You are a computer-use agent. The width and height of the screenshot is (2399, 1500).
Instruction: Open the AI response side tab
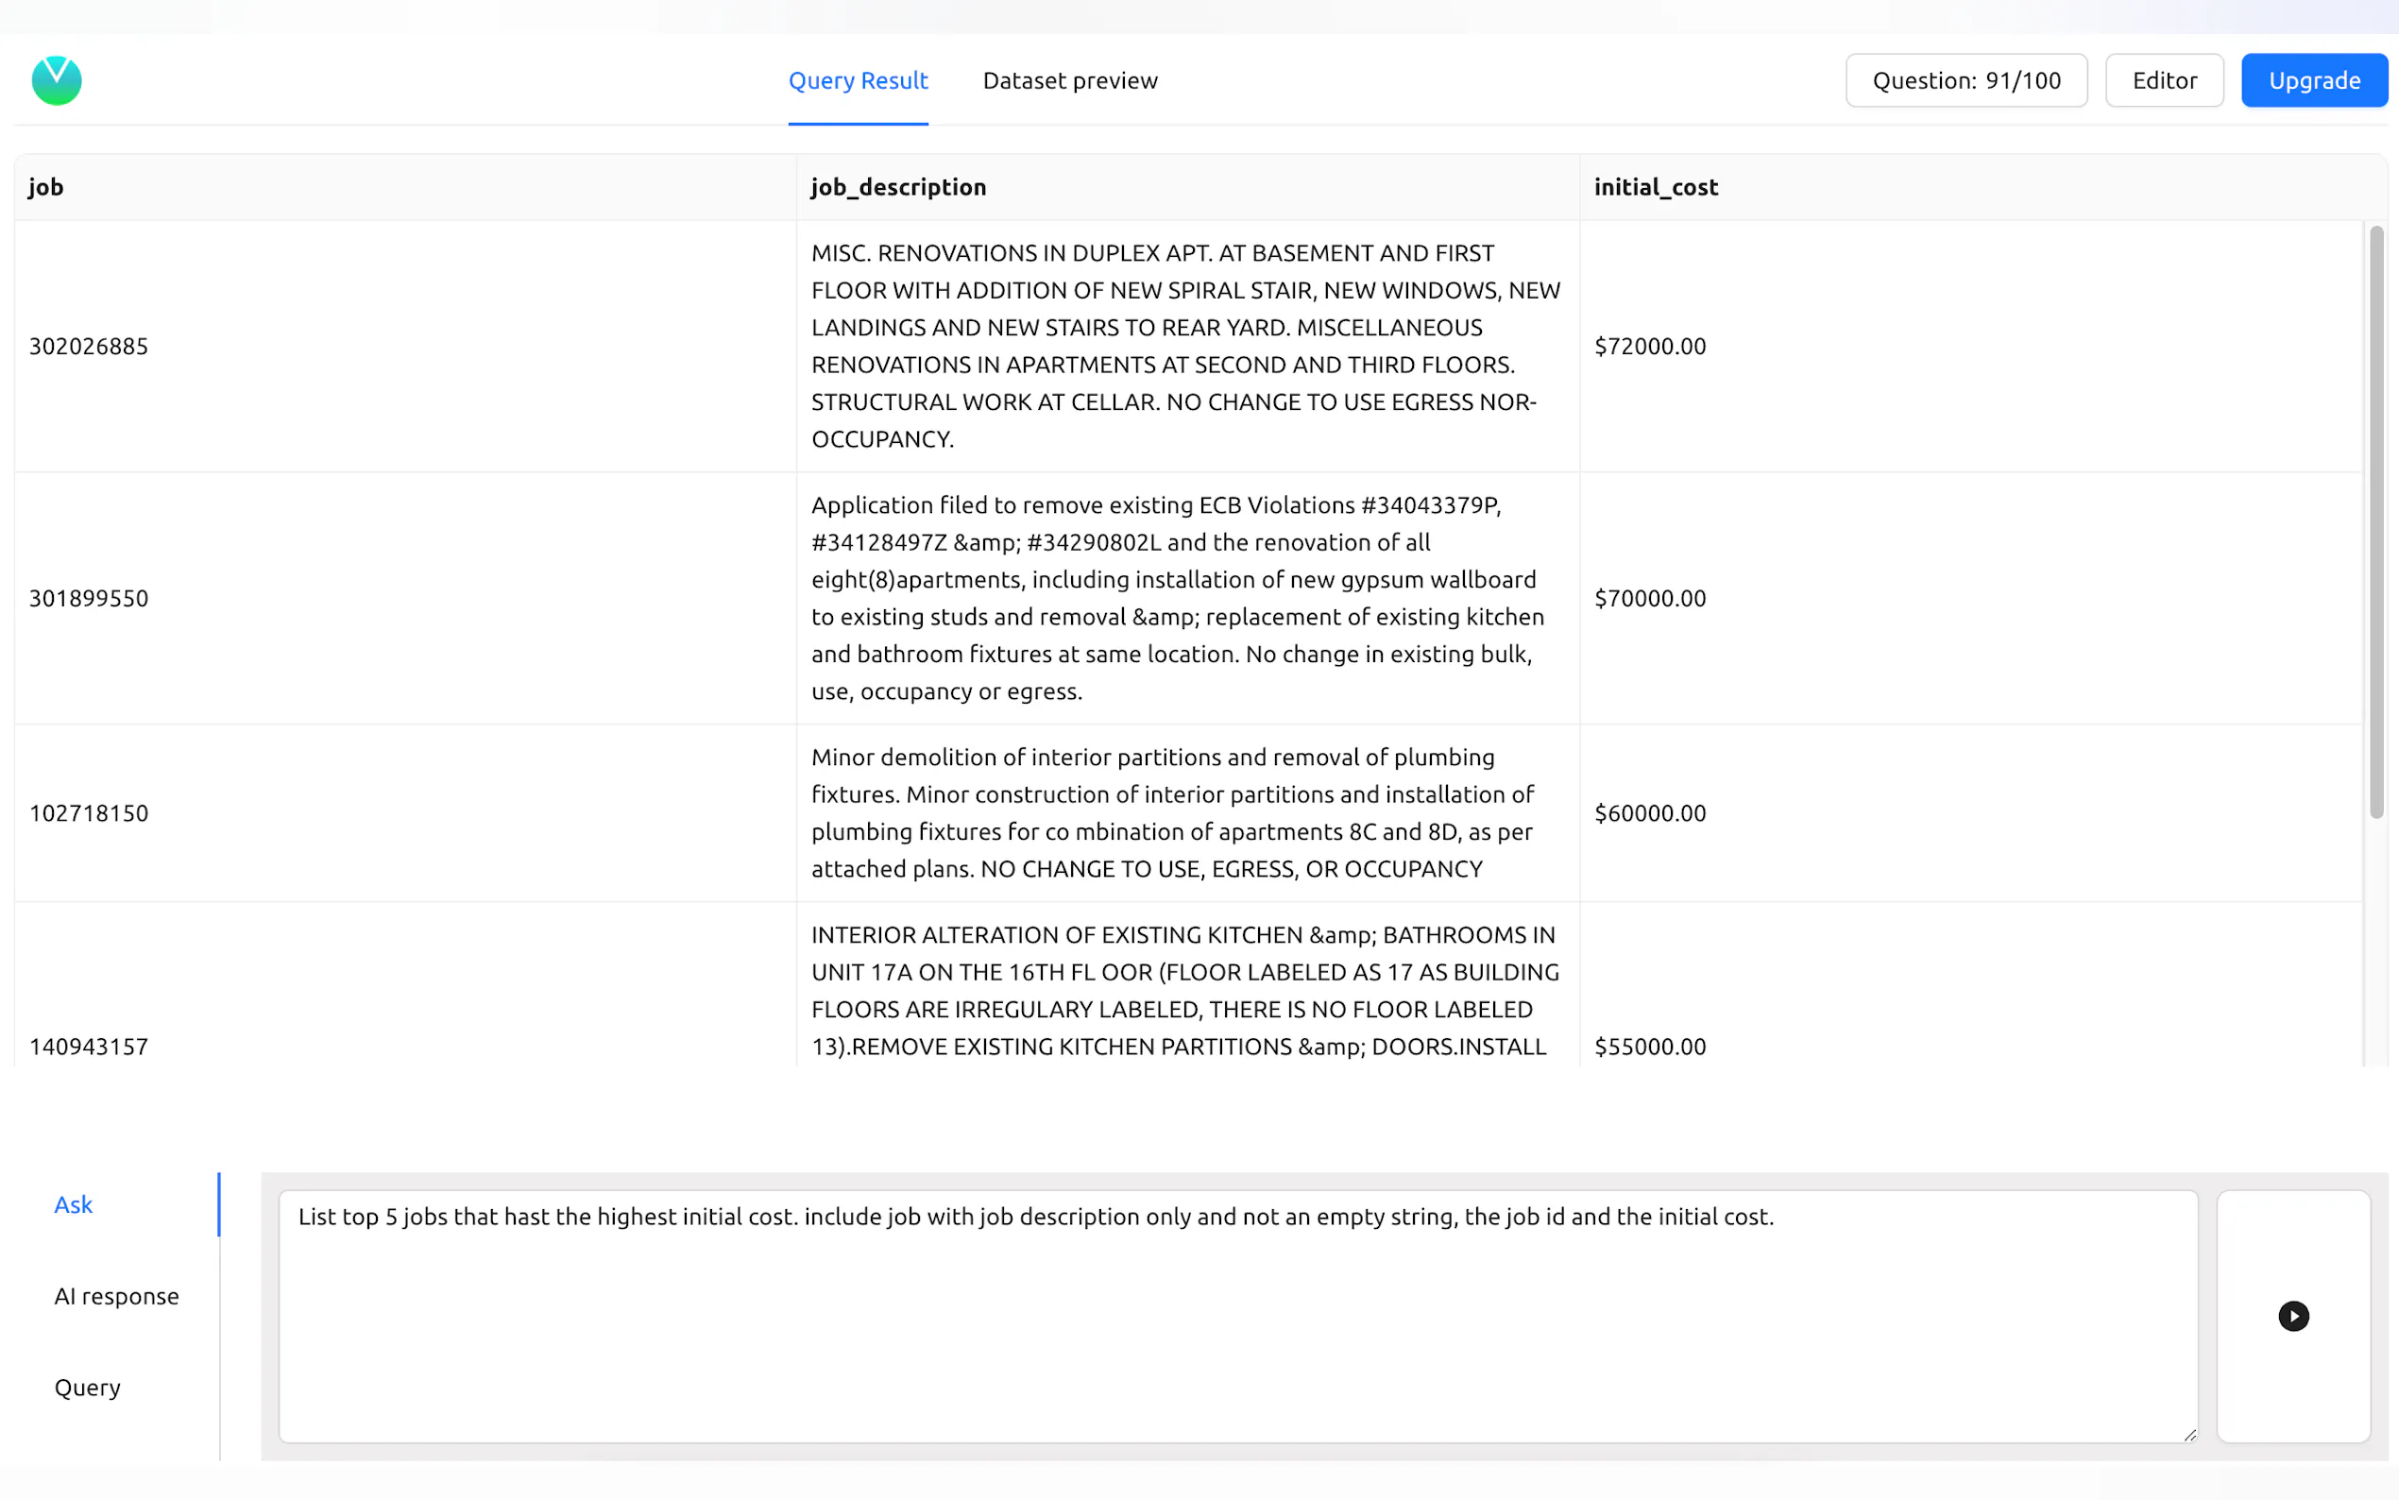click(x=116, y=1296)
